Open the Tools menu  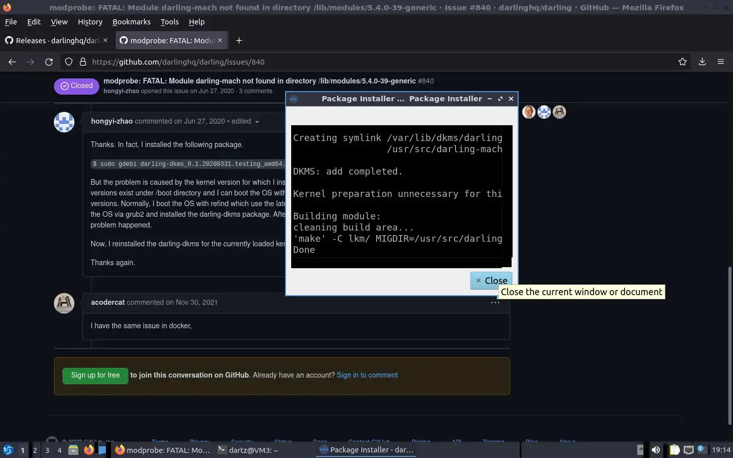(x=170, y=22)
